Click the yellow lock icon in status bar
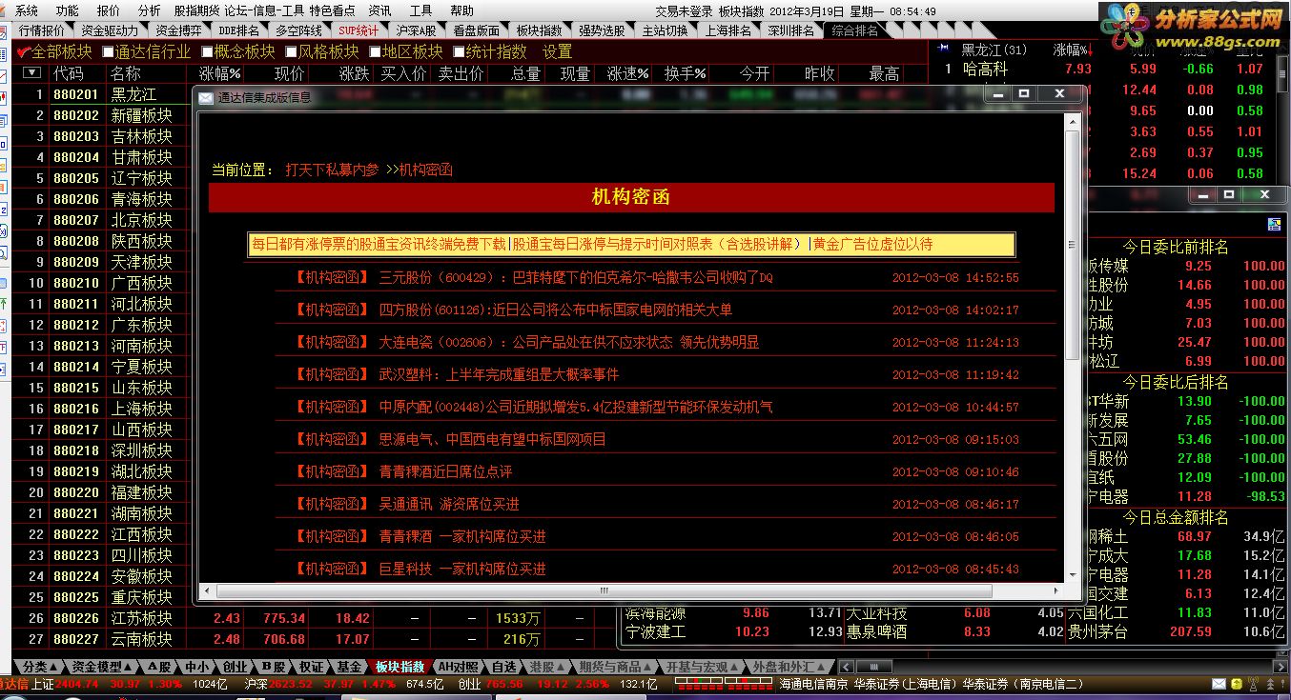 (x=1236, y=684)
